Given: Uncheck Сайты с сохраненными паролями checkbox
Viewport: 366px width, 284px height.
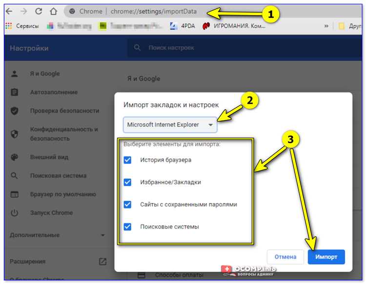Looking at the screenshot, I should [x=127, y=205].
